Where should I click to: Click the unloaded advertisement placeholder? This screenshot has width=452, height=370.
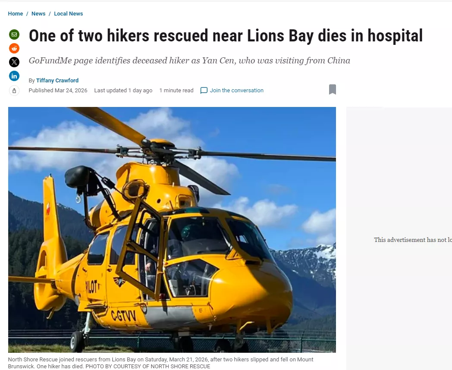399,238
